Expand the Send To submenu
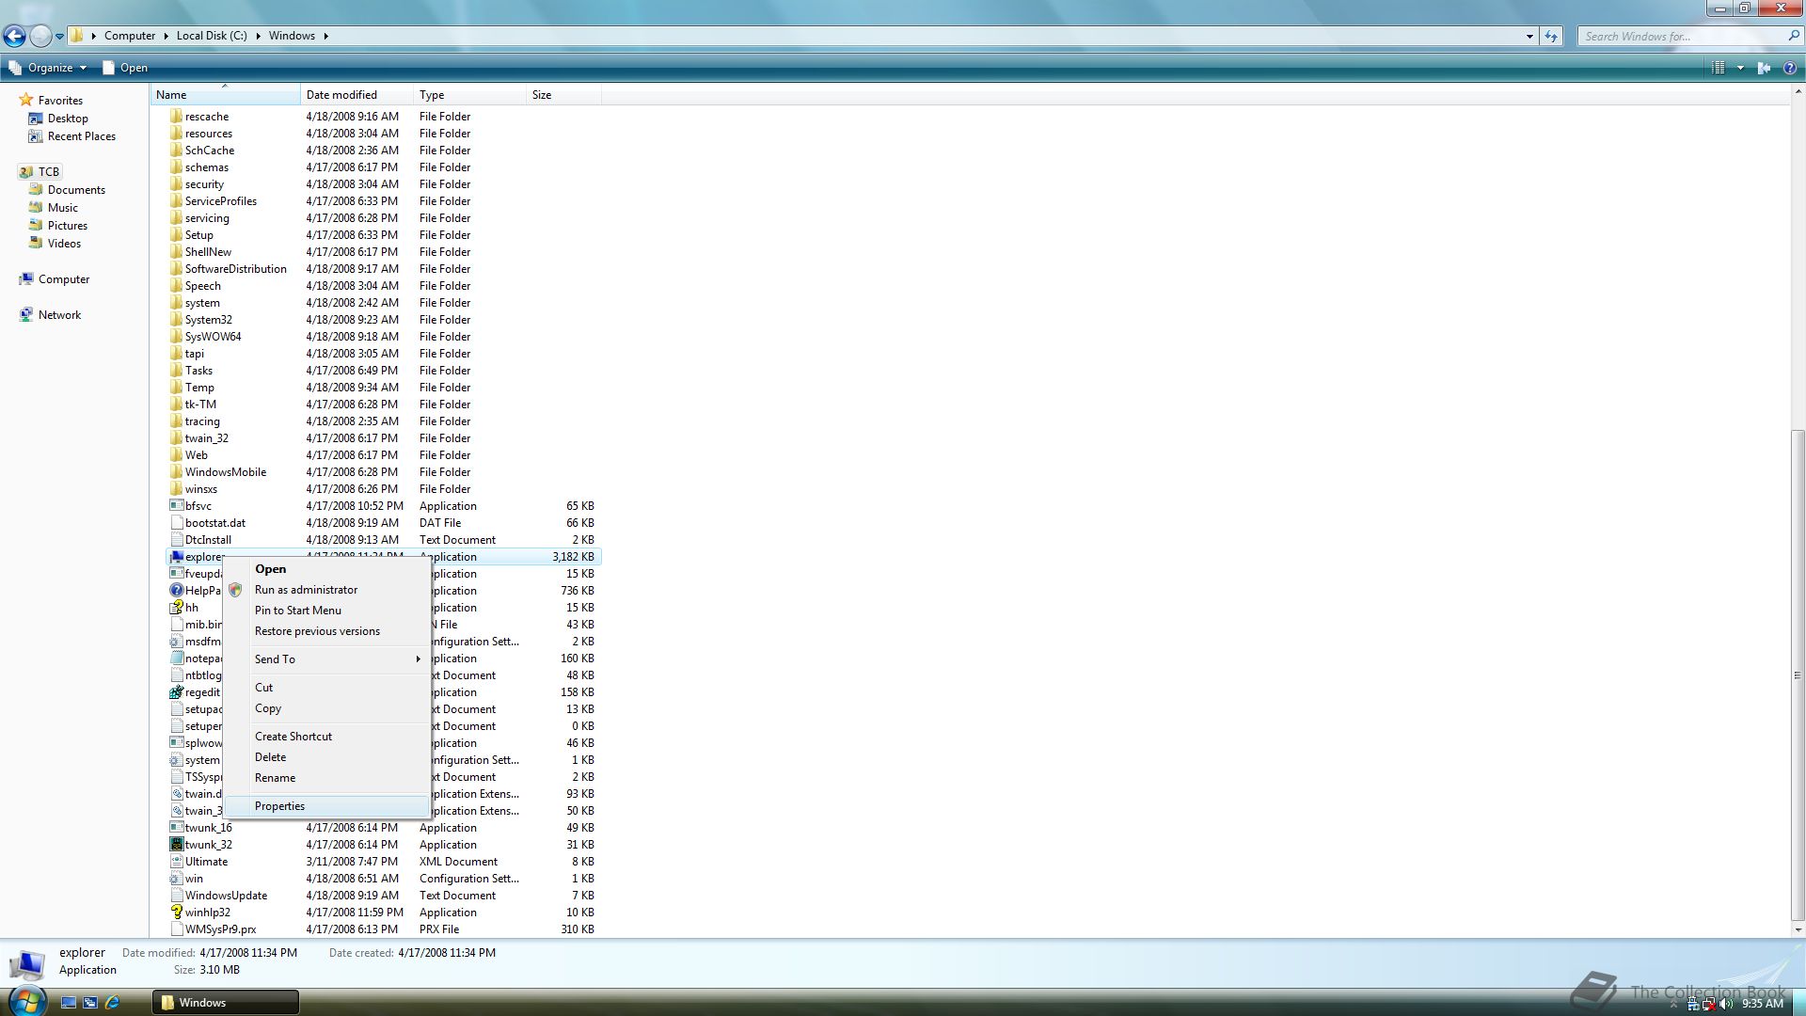Screen dimensions: 1806x1016 tap(327, 659)
